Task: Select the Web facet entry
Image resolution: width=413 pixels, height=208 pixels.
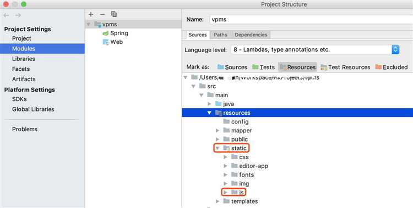Action: point(116,42)
